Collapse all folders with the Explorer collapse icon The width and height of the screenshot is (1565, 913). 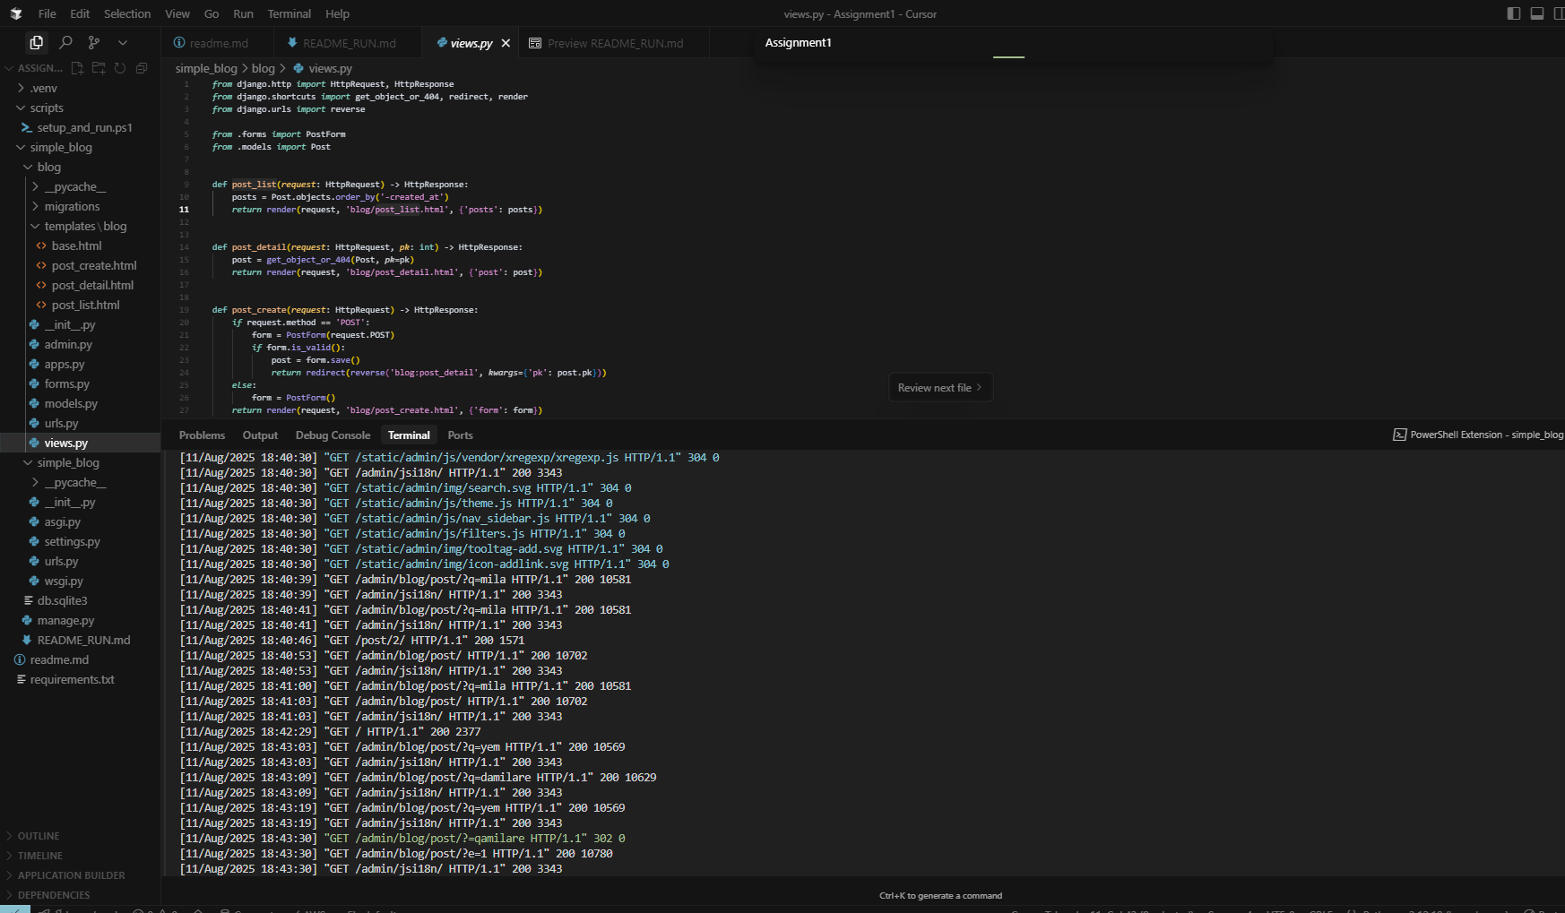tap(142, 67)
